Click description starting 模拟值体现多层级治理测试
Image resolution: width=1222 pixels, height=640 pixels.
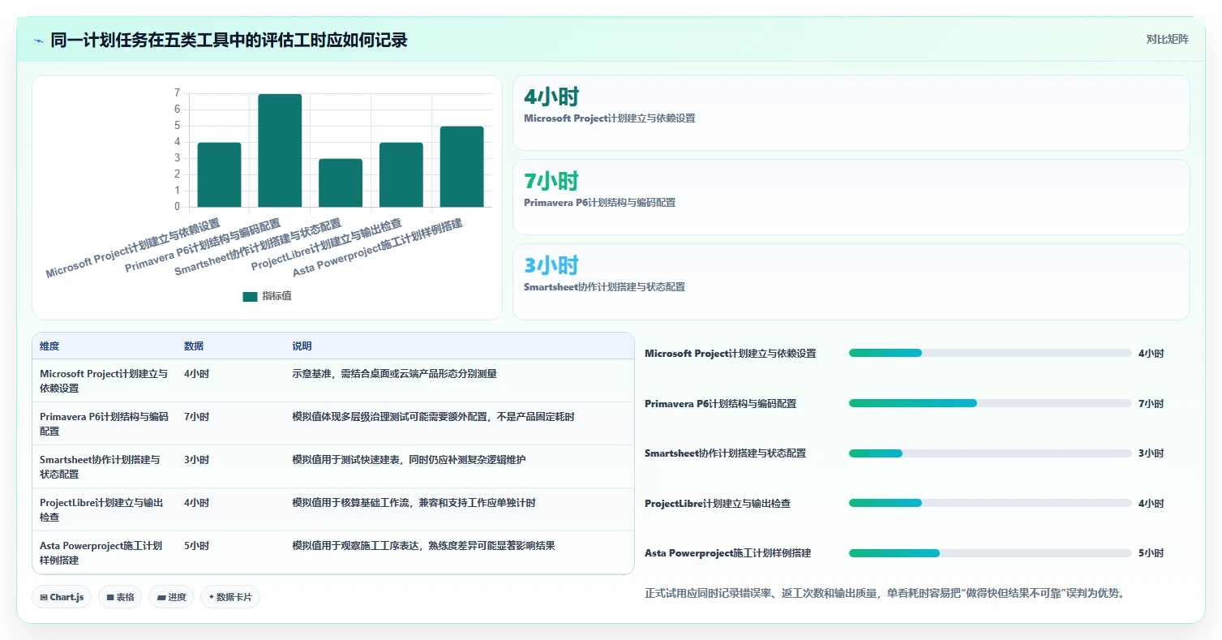[x=433, y=417]
